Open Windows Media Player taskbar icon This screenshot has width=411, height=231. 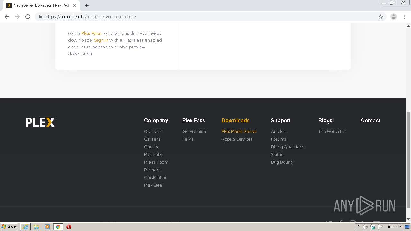click(x=47, y=227)
